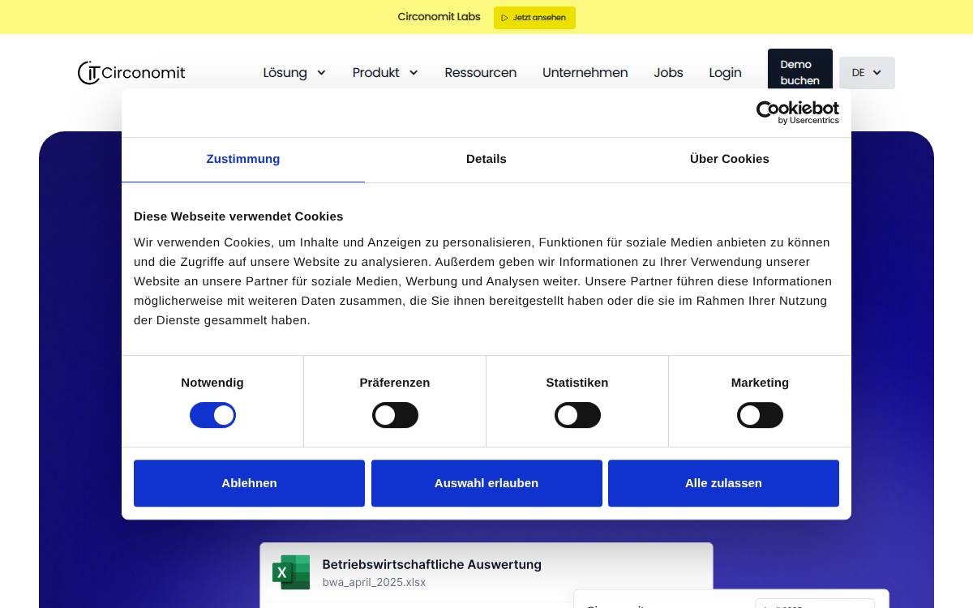Enable the Statistiken cookie switch
The image size is (973, 608).
(577, 415)
